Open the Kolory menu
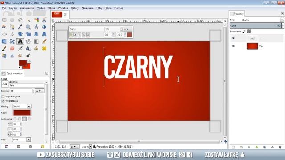285x160 pixels. (75, 8)
